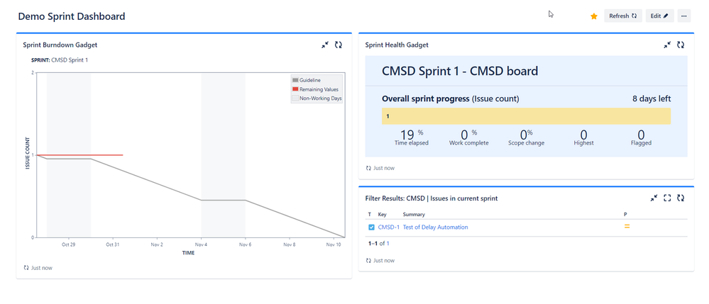Click the task type icon of CMSD-1

(371, 227)
